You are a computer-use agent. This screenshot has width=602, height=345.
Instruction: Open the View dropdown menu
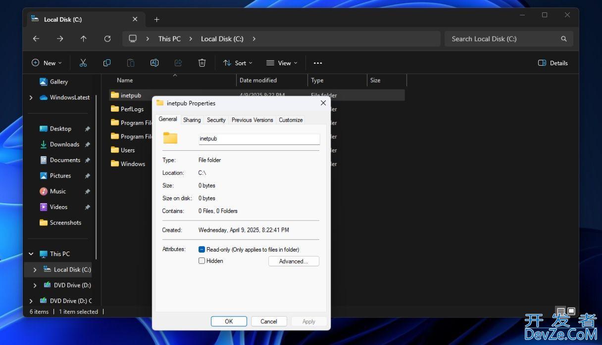click(x=282, y=63)
